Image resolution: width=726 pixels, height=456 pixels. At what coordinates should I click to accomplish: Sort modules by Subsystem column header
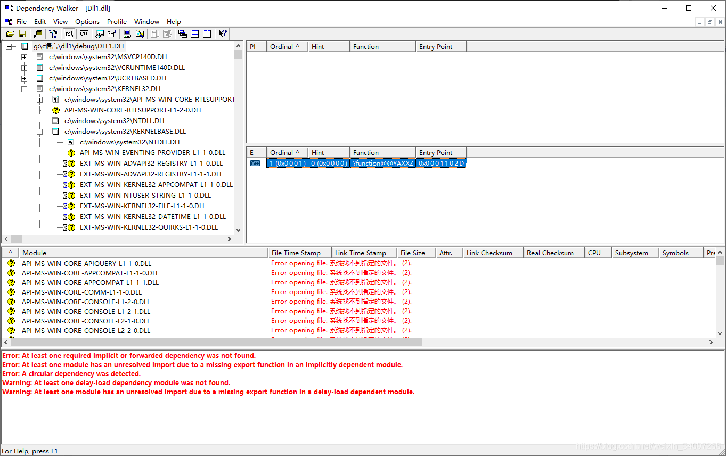pyautogui.click(x=634, y=253)
